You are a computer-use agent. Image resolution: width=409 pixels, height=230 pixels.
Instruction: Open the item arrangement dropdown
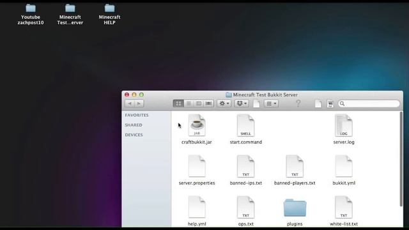[271, 103]
